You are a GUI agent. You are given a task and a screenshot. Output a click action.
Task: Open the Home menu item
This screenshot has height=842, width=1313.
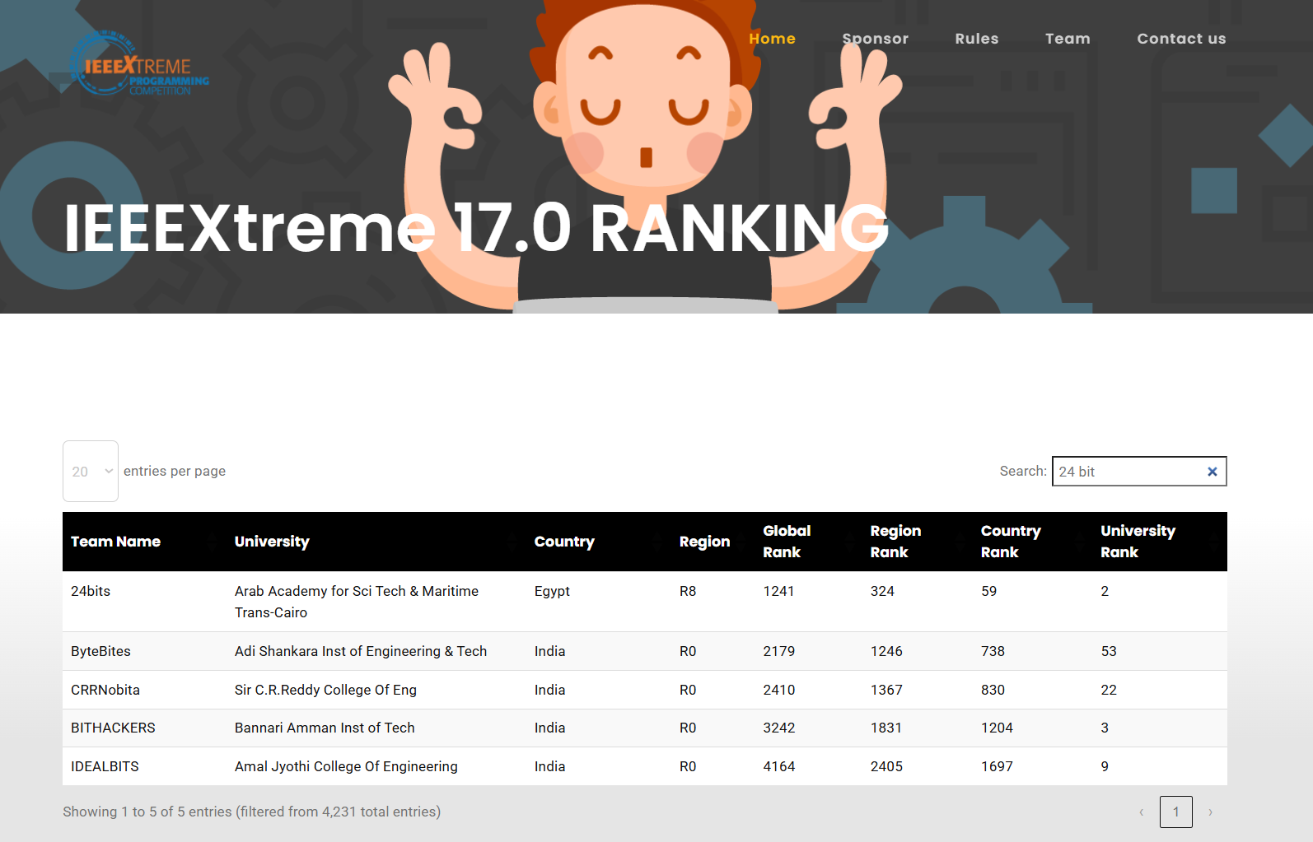pos(772,39)
